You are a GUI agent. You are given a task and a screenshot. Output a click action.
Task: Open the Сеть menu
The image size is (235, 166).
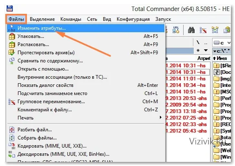(92, 19)
